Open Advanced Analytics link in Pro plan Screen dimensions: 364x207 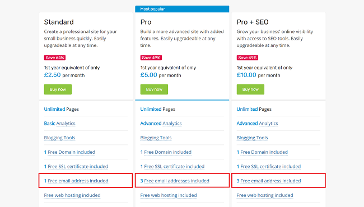[161, 123]
